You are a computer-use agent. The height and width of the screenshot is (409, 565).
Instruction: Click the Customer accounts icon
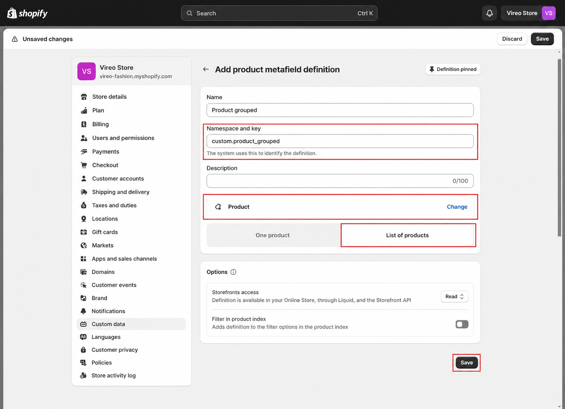pos(84,178)
